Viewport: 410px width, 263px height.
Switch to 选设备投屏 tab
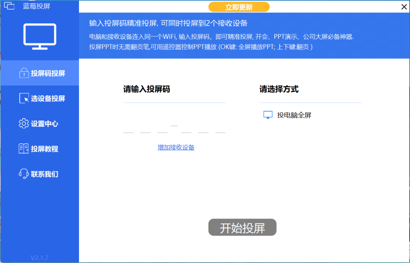tap(40, 98)
